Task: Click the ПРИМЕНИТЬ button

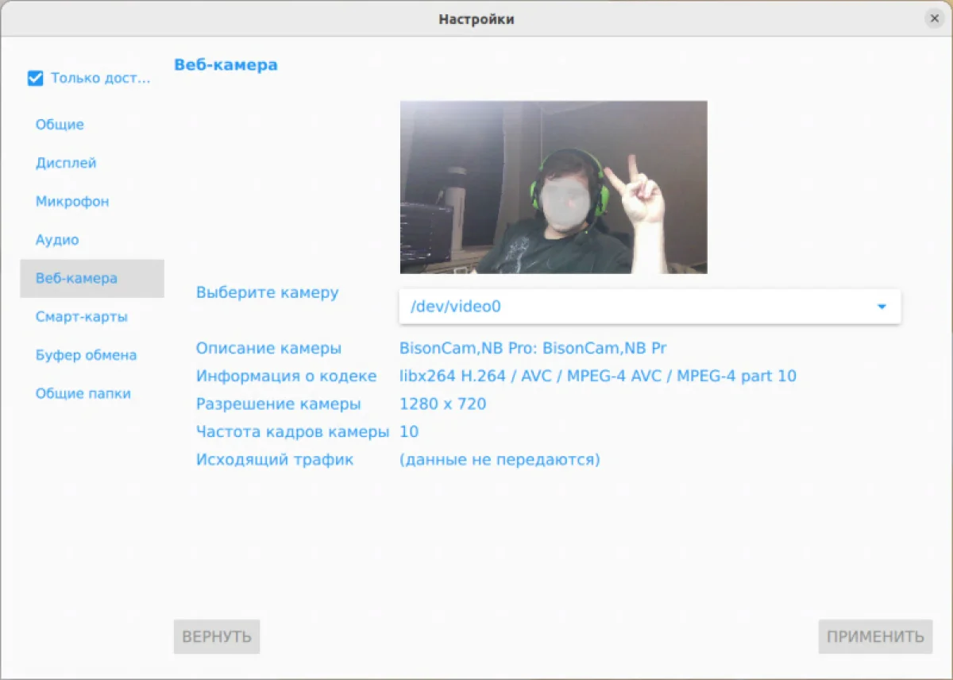Action: coord(875,636)
